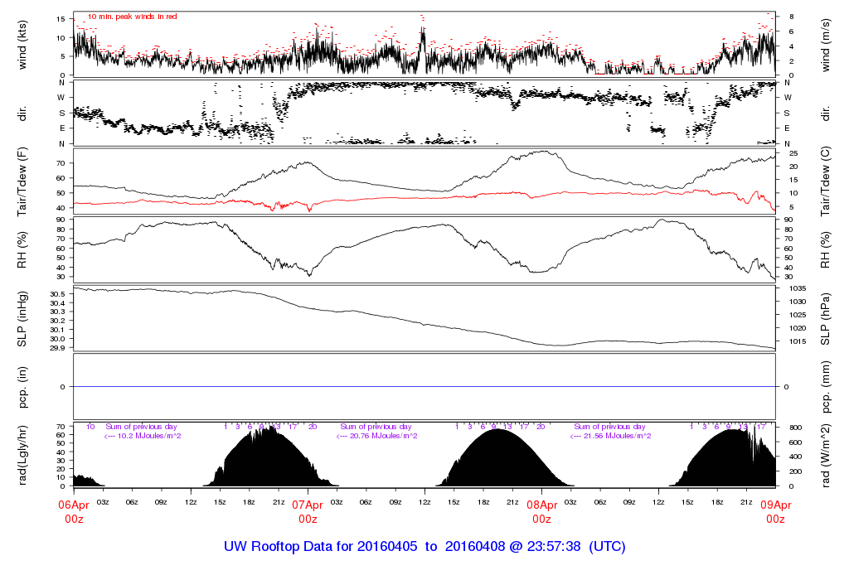Select the 07Apr 00z date marker

pos(308,511)
